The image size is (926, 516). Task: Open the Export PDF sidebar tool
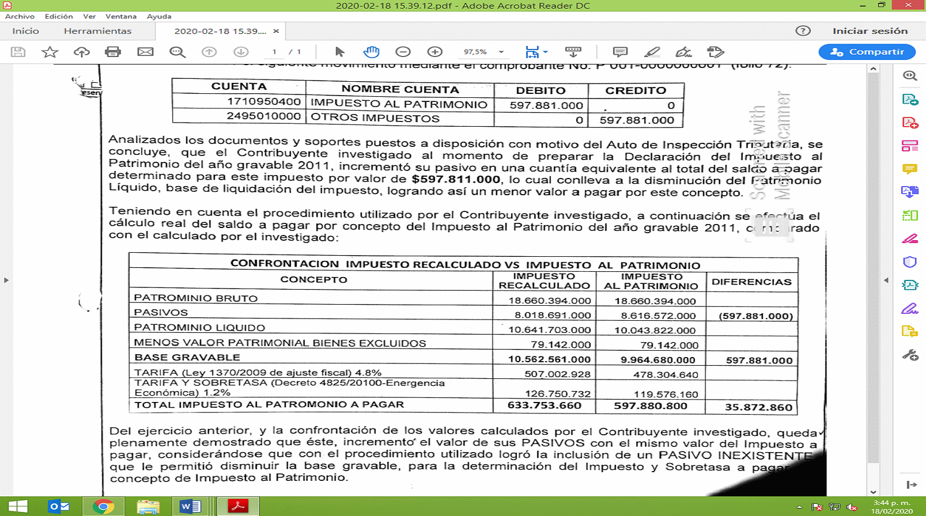(x=910, y=99)
